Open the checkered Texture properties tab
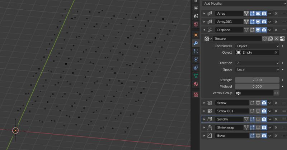The image size is (287, 150). click(196, 95)
